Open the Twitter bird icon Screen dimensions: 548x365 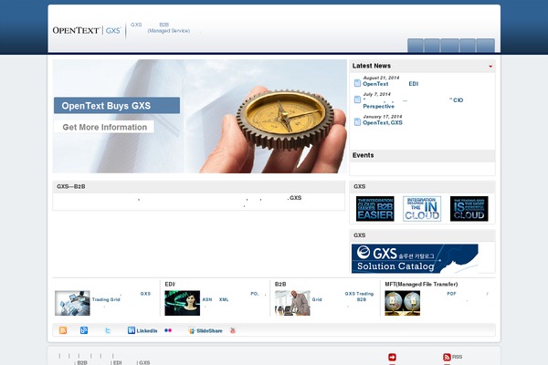pos(108,330)
